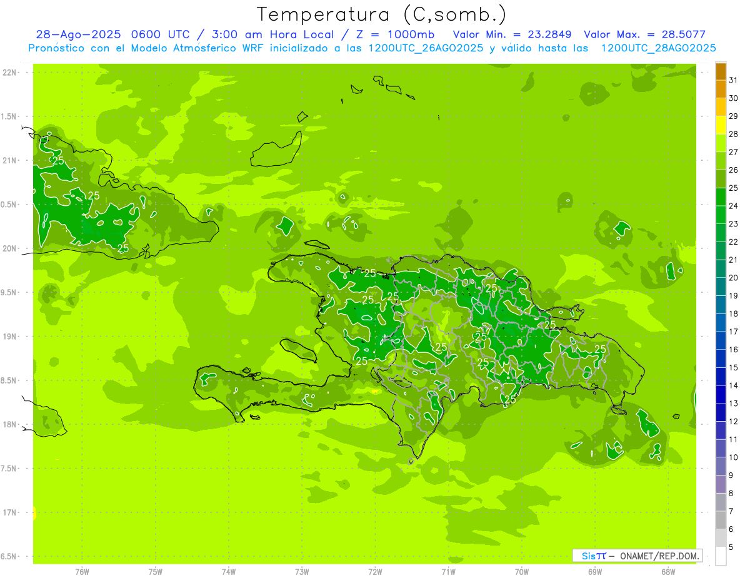Click the 69W longitude axis label
This screenshot has height=580, width=750.
click(595, 571)
